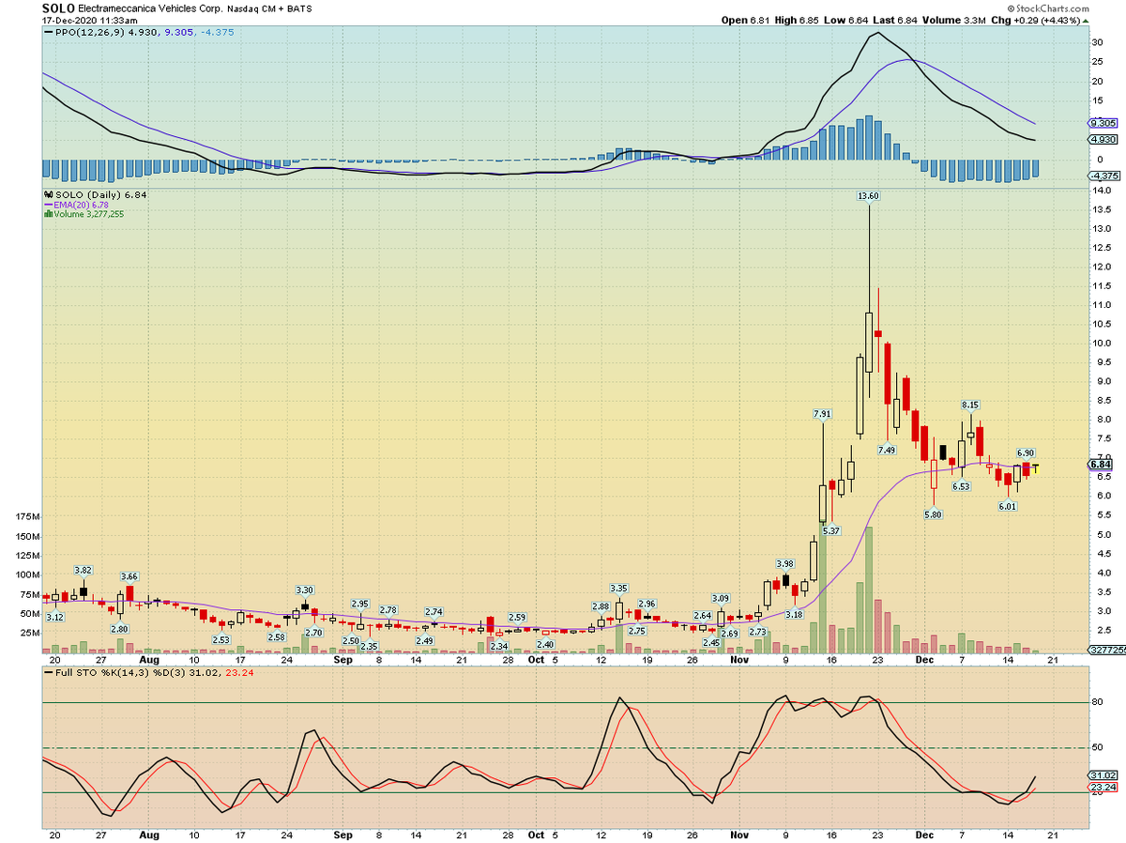
Task: Click the 5.80 swing low label
Action: click(x=932, y=514)
